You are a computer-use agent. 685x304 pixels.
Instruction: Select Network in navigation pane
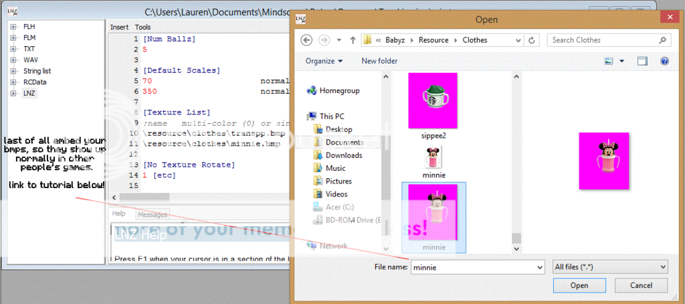coord(327,245)
